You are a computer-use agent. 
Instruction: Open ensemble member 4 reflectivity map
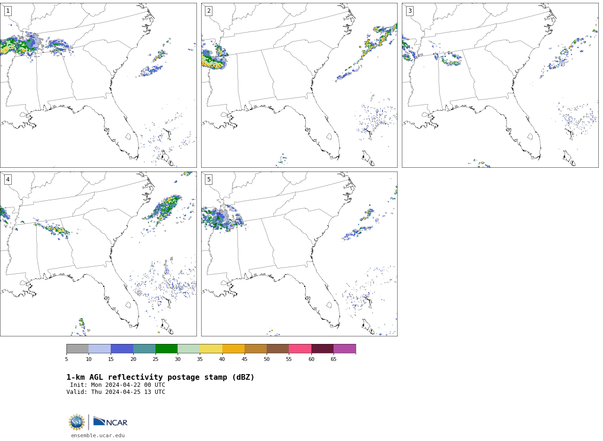[98, 254]
